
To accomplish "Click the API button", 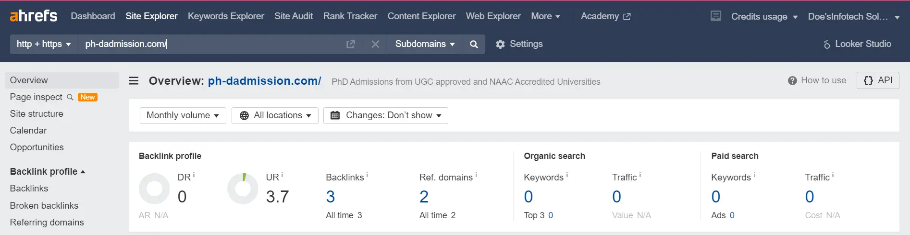I will pos(878,80).
